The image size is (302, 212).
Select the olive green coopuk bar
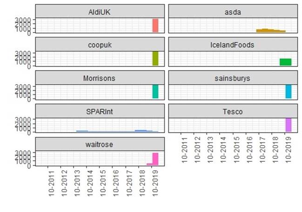tap(155, 58)
